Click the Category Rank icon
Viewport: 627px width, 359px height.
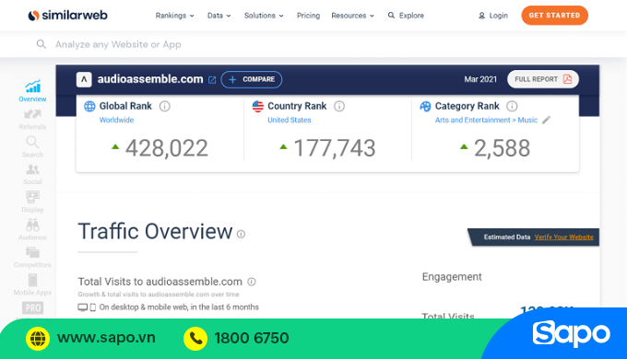tap(425, 106)
